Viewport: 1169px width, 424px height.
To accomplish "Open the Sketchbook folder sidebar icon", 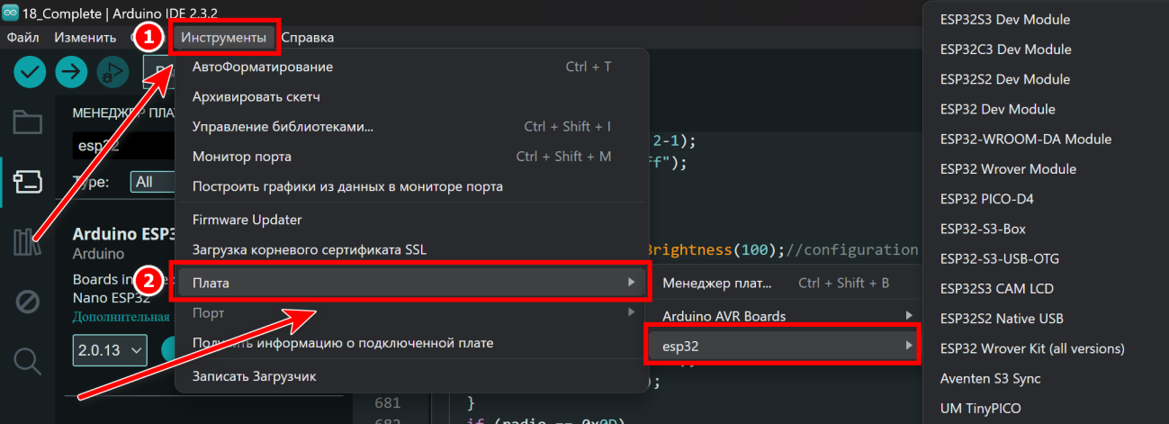I will pyautogui.click(x=28, y=122).
